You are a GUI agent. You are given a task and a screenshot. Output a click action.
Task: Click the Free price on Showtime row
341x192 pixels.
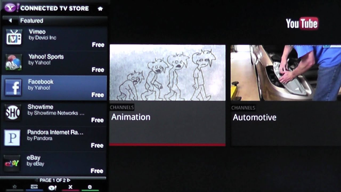click(97, 120)
